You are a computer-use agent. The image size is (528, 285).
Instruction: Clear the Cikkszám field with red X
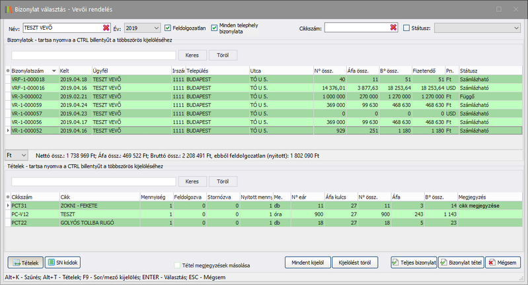394,28
